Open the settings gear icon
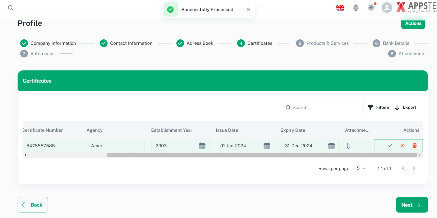 (371, 8)
